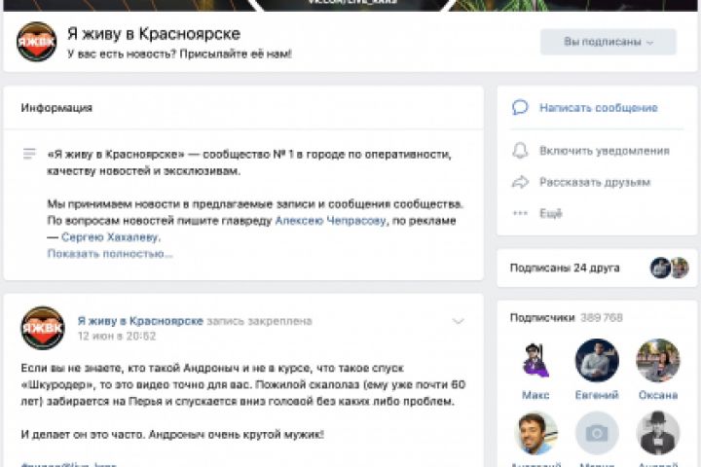
Task: Open the camera placeholder avatar of subscriber
Action: coord(597,433)
